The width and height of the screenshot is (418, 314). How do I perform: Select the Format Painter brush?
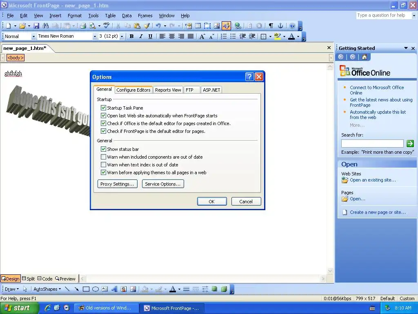pos(147,26)
